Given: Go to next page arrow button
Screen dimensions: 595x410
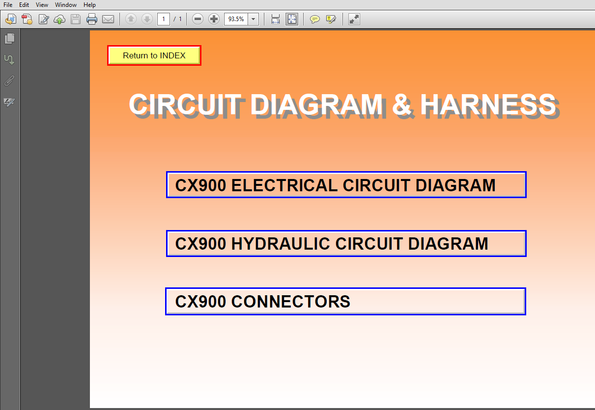Looking at the screenshot, I should pyautogui.click(x=146, y=19).
